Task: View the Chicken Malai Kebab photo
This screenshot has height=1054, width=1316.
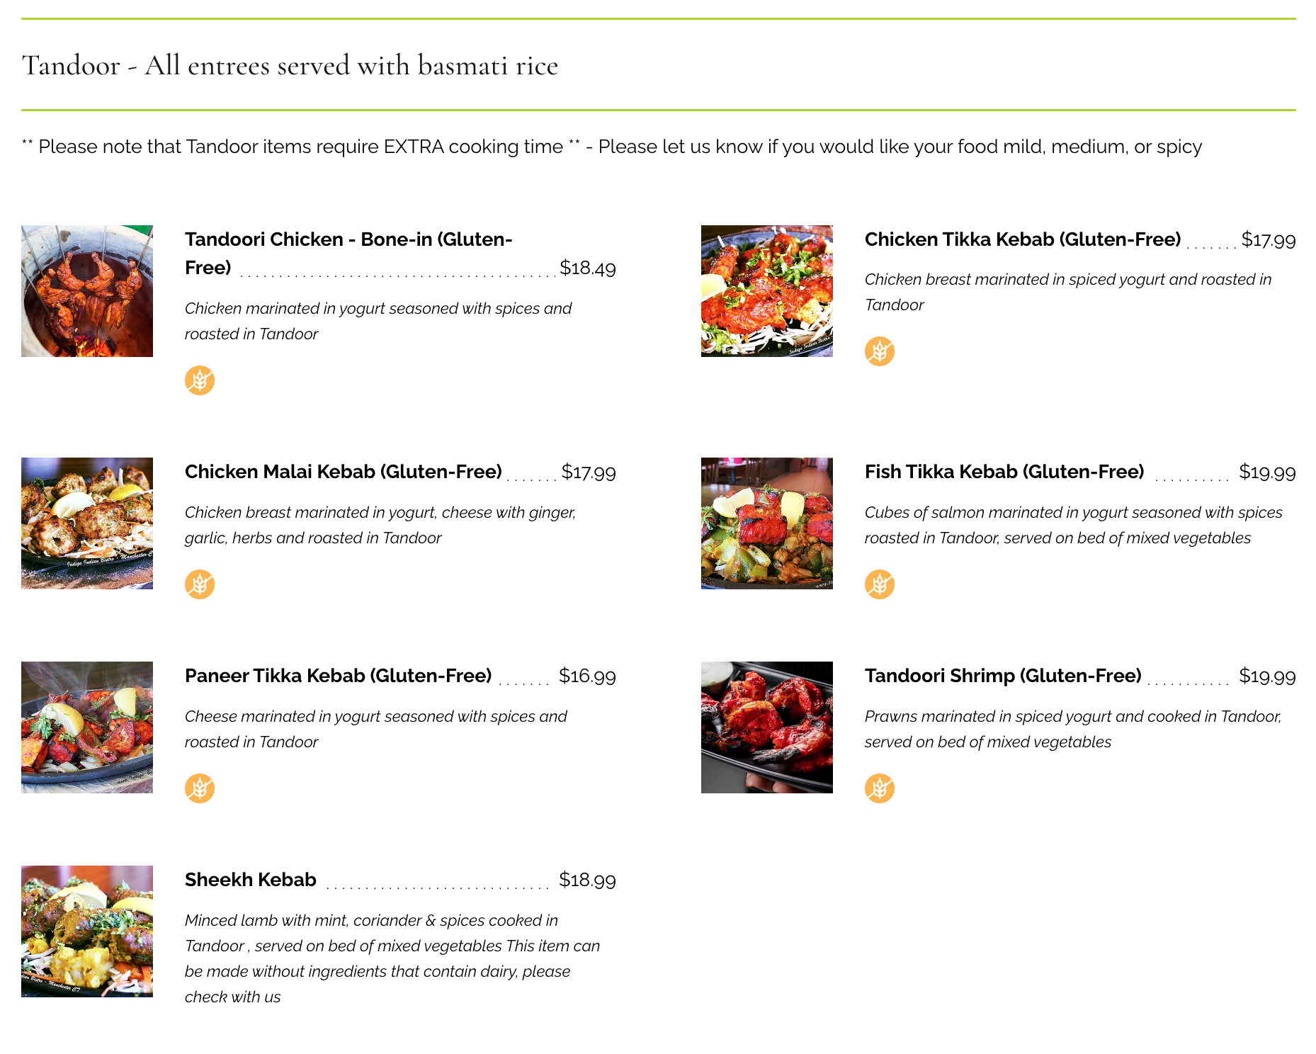Action: [87, 523]
